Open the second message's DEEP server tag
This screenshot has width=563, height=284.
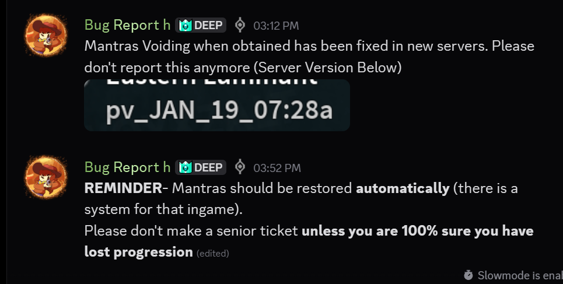click(x=201, y=168)
